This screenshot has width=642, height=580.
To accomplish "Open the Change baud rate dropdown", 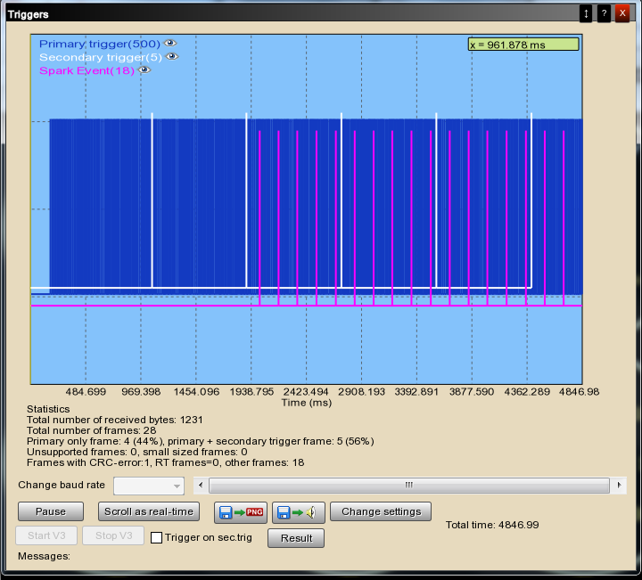I will (x=149, y=486).
